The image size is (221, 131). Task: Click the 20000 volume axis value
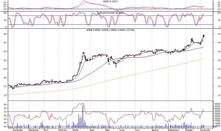[217, 118]
